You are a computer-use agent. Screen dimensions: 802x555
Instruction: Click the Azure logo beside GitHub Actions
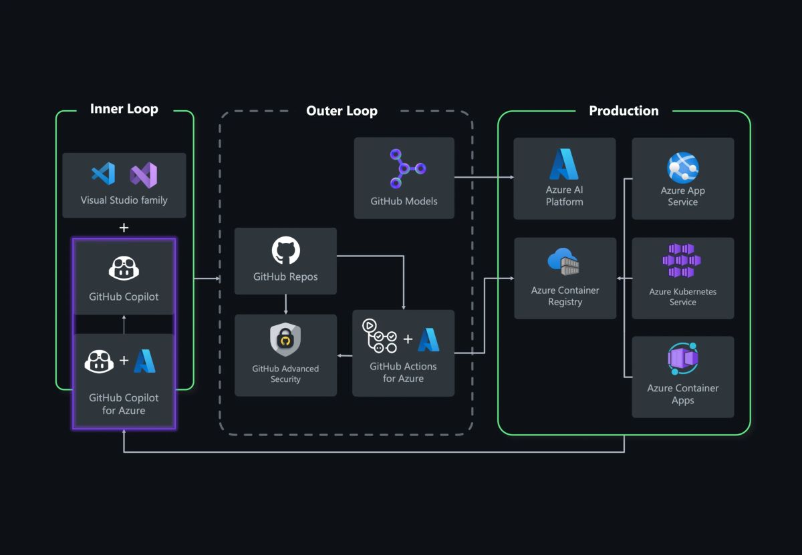[x=428, y=338]
